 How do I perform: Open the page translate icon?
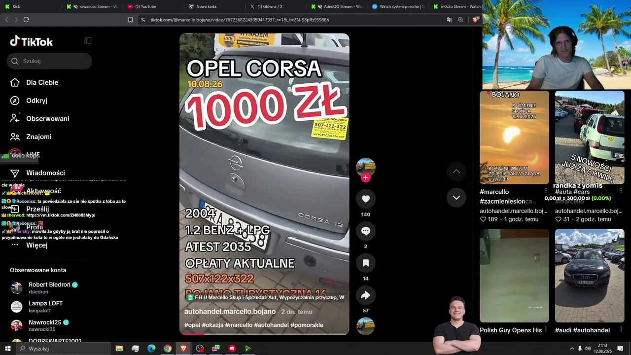pyautogui.click(x=450, y=20)
